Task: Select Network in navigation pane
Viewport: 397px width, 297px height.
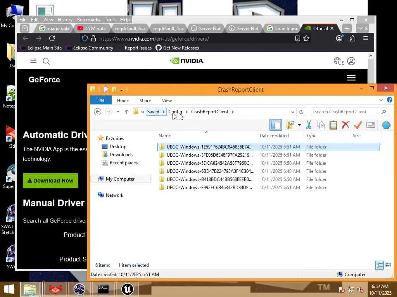Action: pos(114,195)
